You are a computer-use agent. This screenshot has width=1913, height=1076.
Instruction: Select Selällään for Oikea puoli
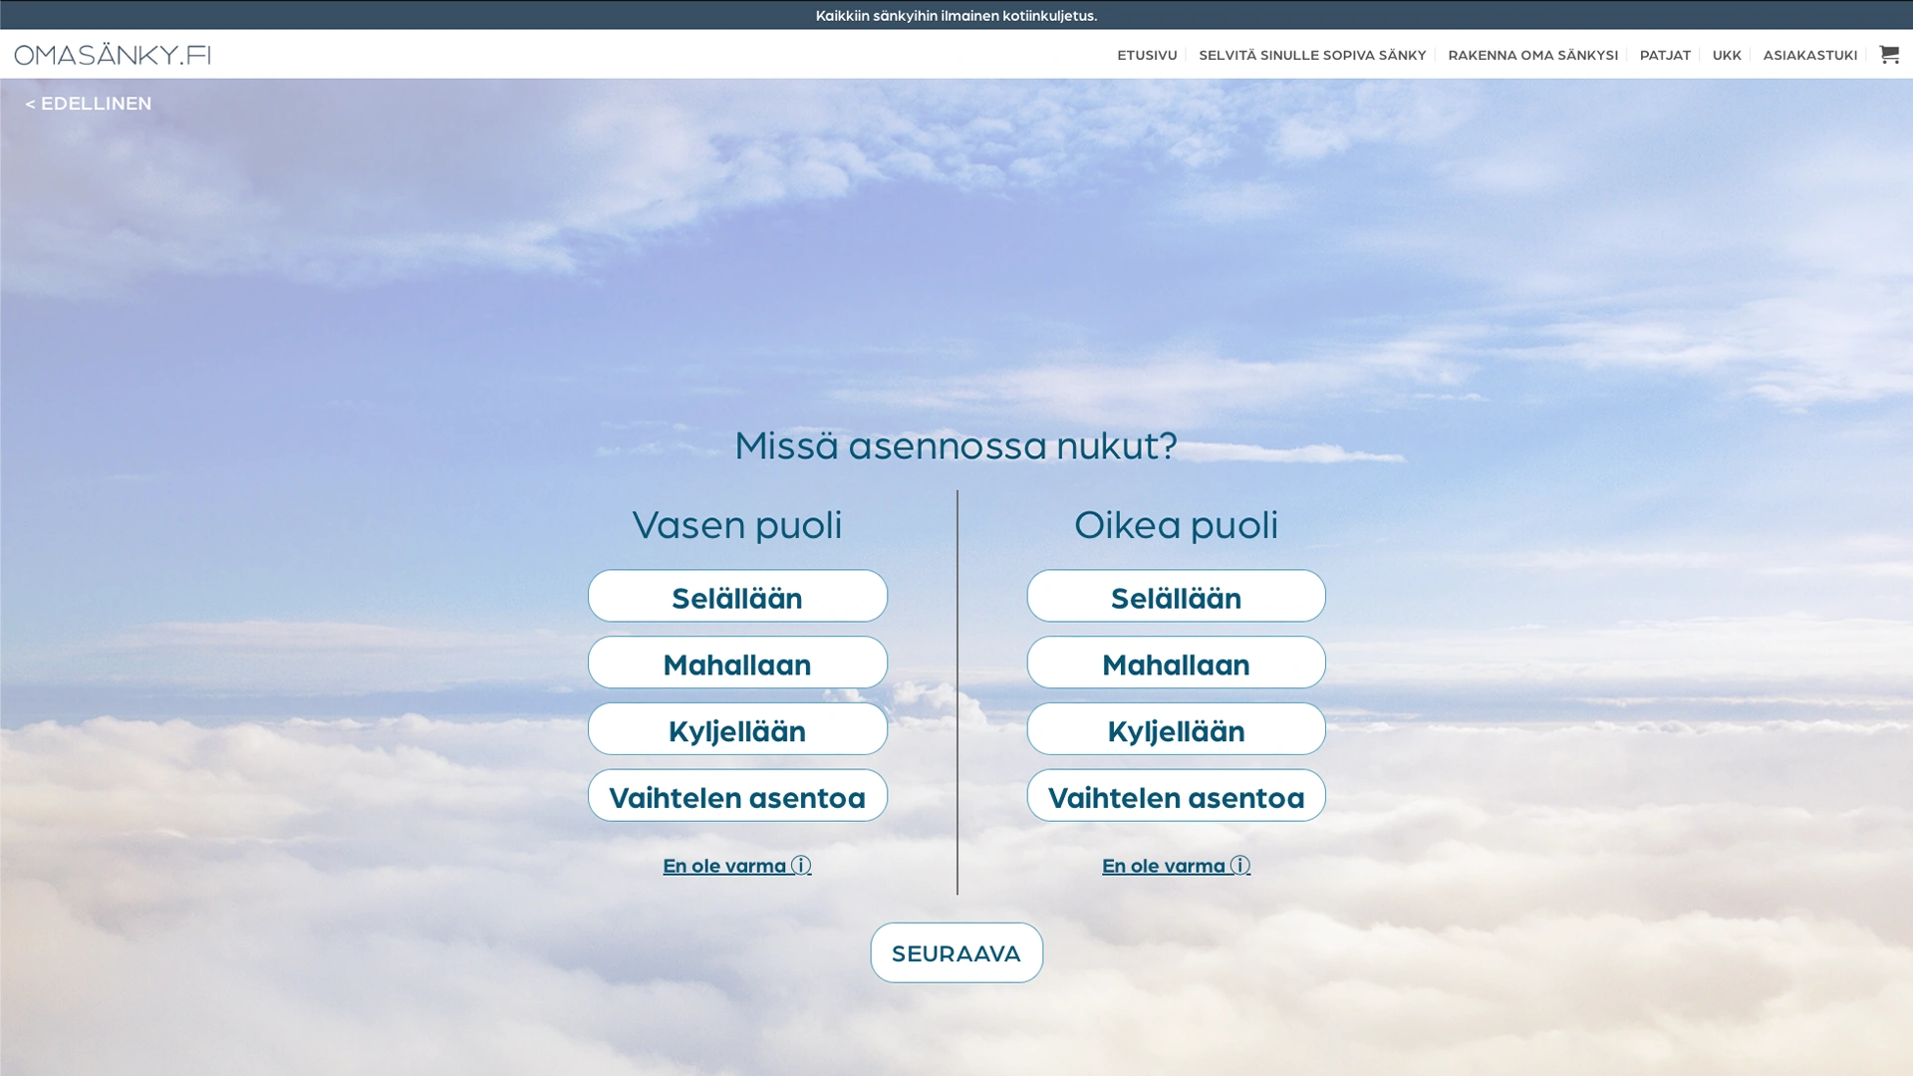coord(1176,597)
